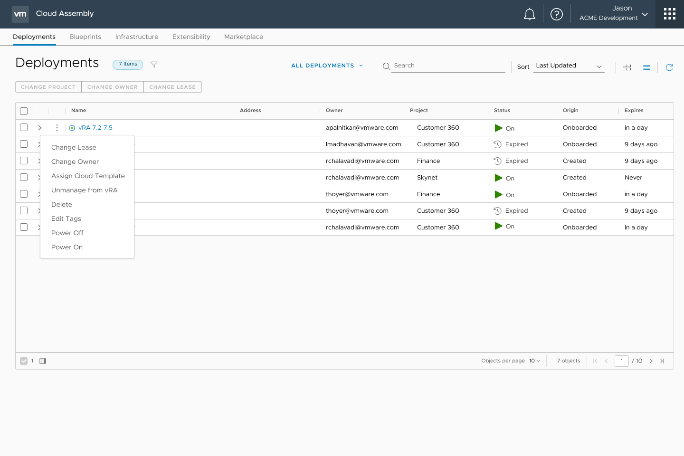The image size is (684, 456).
Task: Go to previous page arrow
Action: (606, 361)
